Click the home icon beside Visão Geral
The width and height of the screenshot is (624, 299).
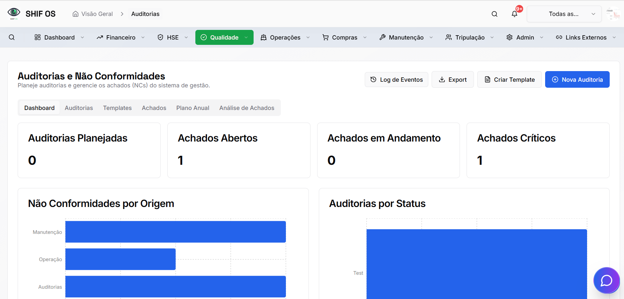point(74,14)
